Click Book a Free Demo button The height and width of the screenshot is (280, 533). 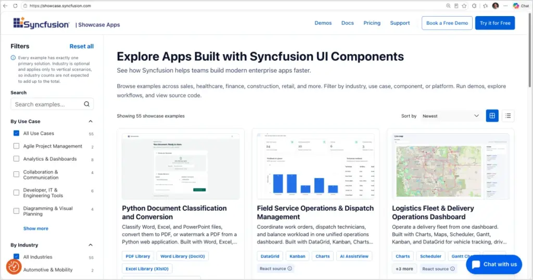pyautogui.click(x=447, y=23)
